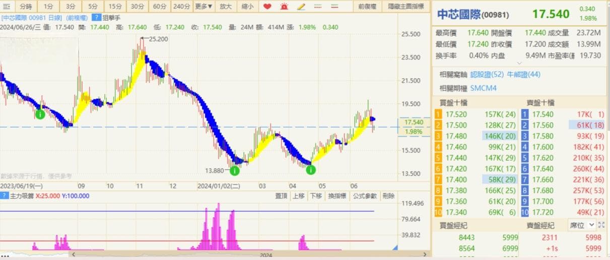The width and height of the screenshot is (610, 260).
Task: Switch chart to 分時 view
Action: [25, 7]
